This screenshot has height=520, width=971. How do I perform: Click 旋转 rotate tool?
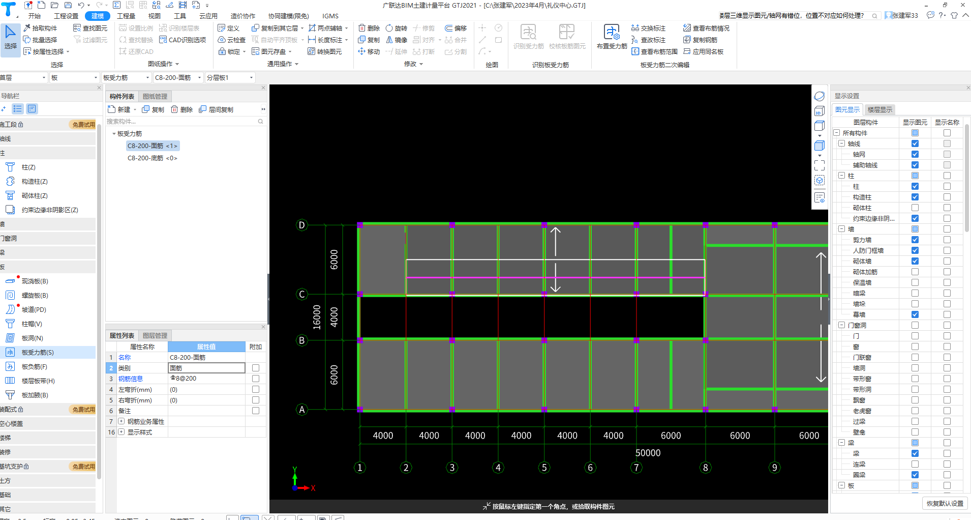pyautogui.click(x=397, y=28)
